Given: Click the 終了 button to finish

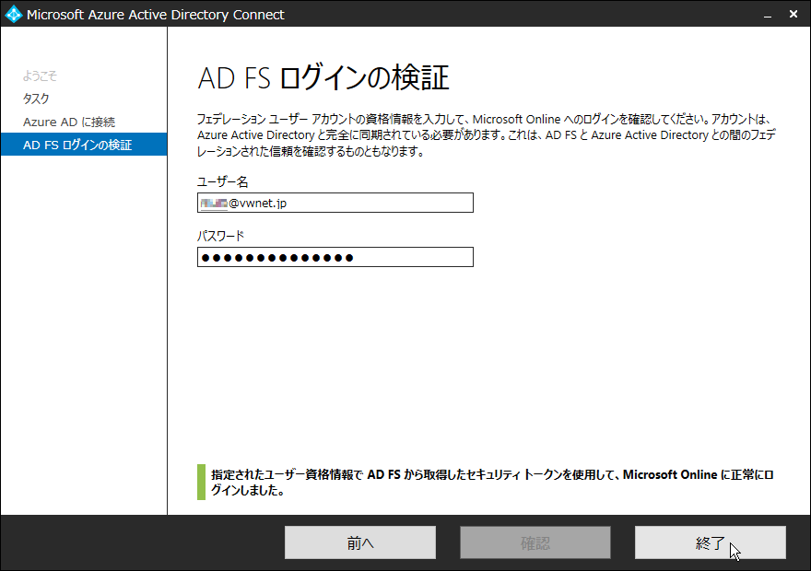Looking at the screenshot, I should click(x=711, y=542).
